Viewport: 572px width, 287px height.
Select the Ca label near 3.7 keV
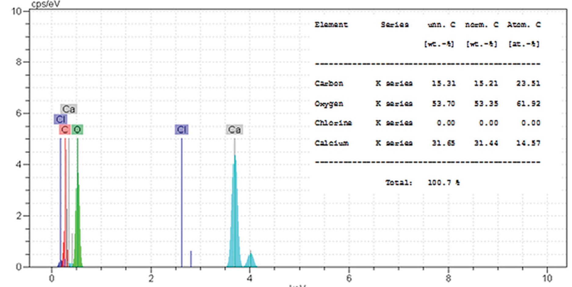[234, 130]
